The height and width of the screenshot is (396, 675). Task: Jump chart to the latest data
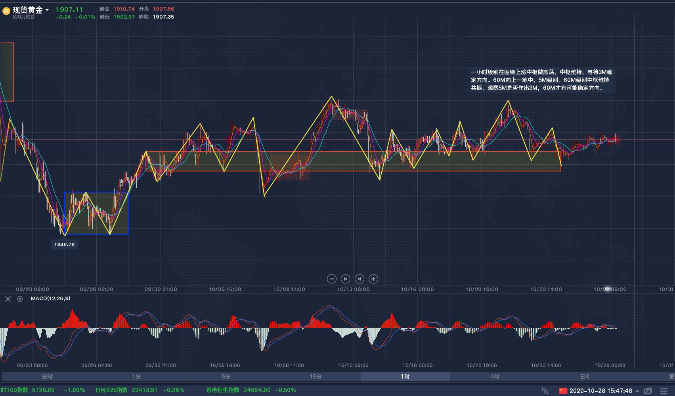point(359,279)
